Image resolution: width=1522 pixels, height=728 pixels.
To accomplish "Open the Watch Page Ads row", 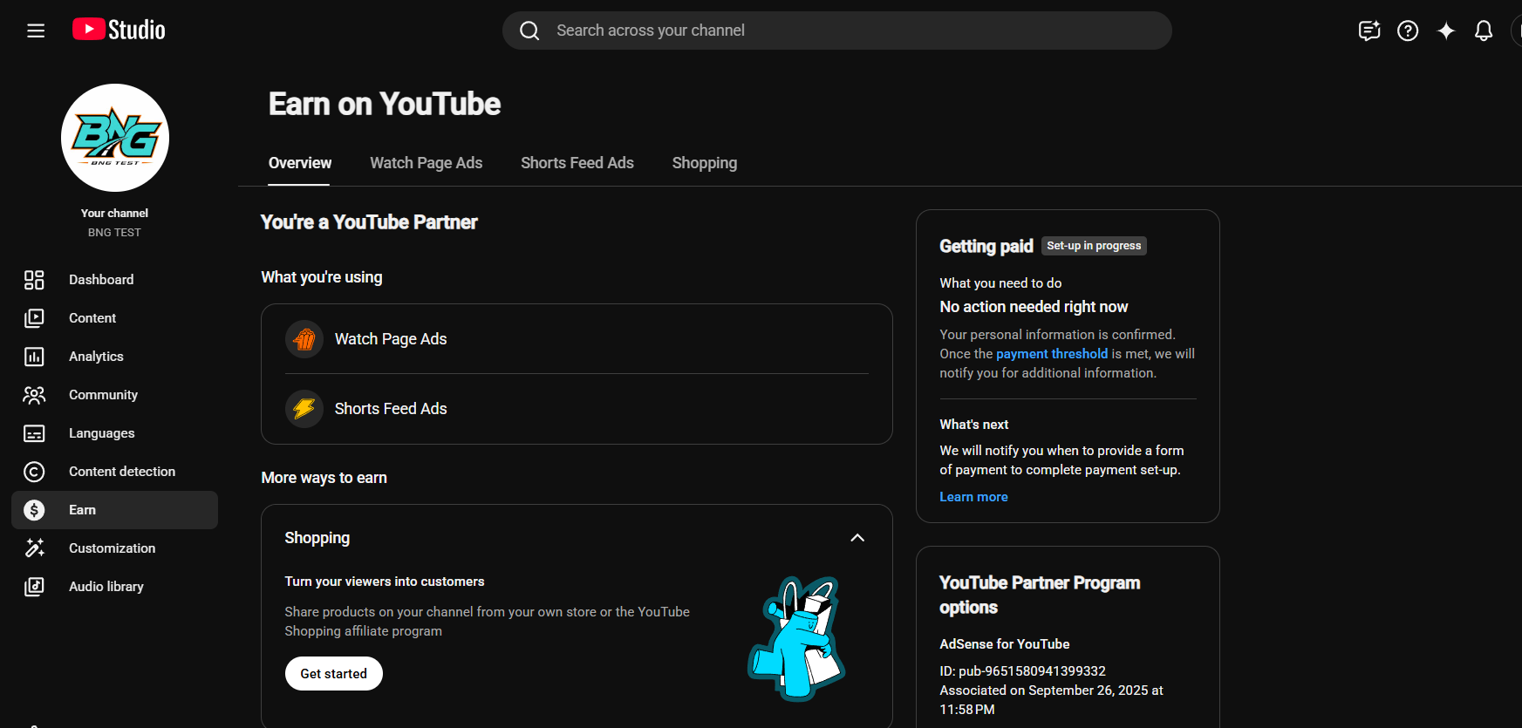I will click(577, 339).
